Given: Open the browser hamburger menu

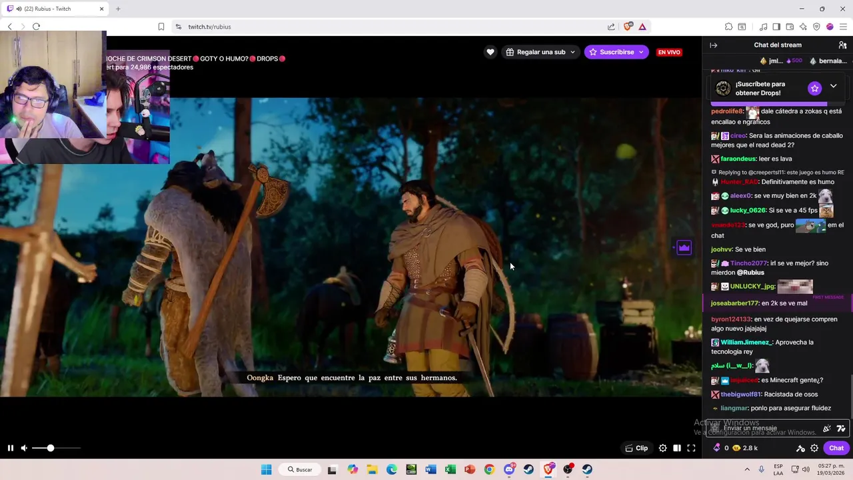Looking at the screenshot, I should 844,27.
